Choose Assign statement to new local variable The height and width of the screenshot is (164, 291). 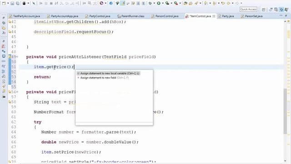[x=108, y=73]
